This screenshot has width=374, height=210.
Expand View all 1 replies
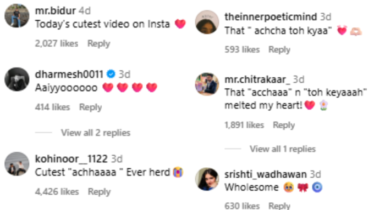coord(283,149)
